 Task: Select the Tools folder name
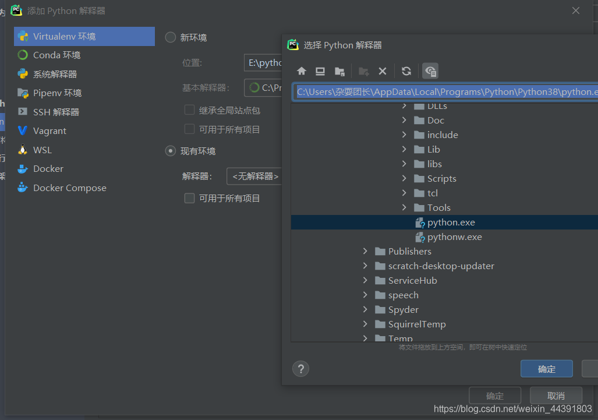[438, 208]
